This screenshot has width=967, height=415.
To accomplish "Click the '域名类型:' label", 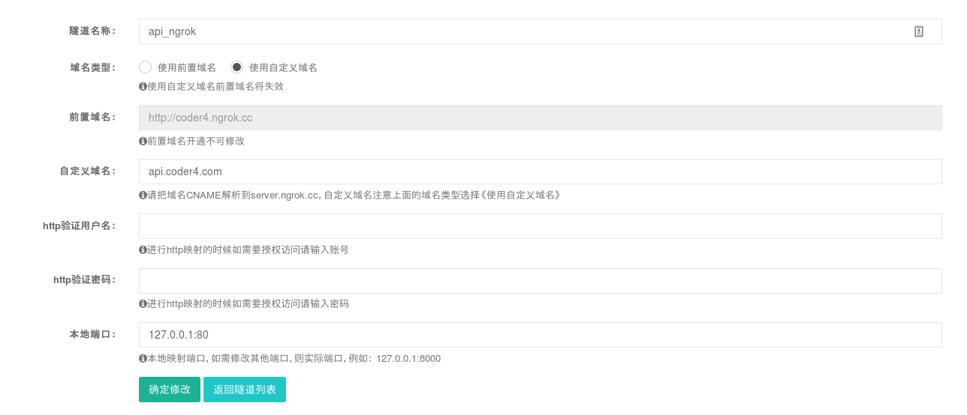I will coord(92,67).
